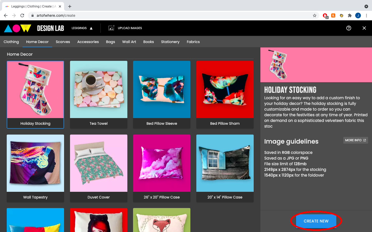Click the HOLIDAY STOCKING heading
This screenshot has height=232, width=372.
290,90
